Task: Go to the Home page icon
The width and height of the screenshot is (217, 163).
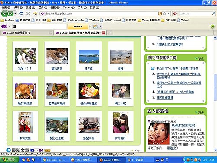Action: 35,14
